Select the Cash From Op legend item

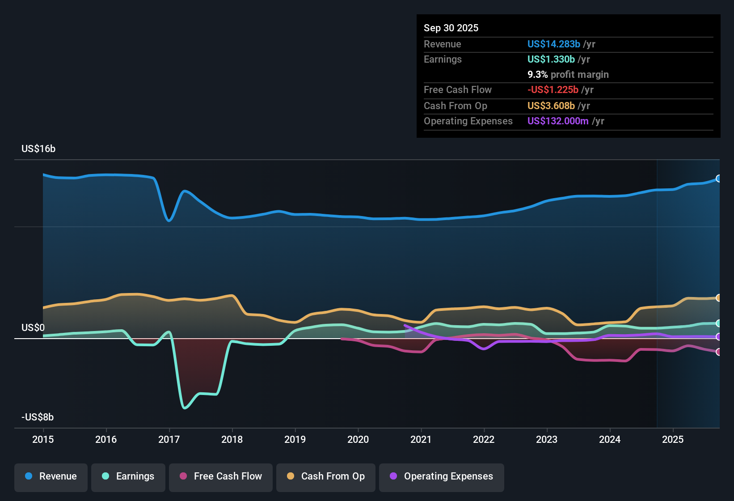(325, 476)
